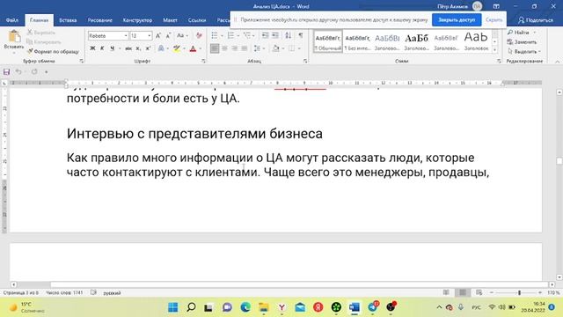
Task: Open paragraph shading fill icon
Action: pyautogui.click(x=275, y=48)
